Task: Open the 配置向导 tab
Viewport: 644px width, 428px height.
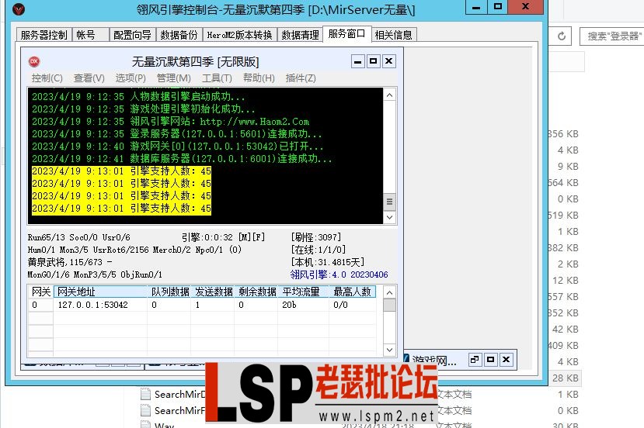Action: point(132,35)
